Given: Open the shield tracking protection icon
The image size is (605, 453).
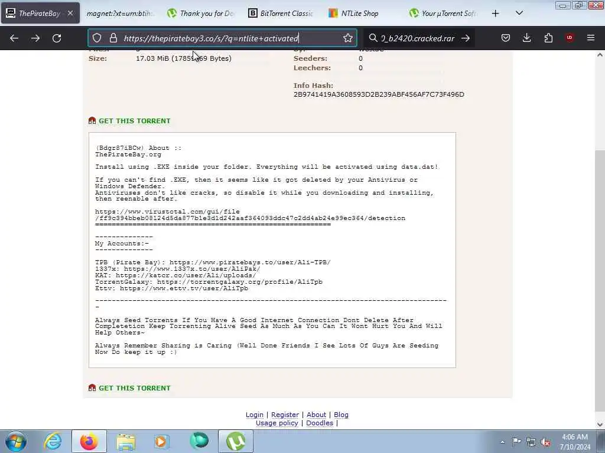Looking at the screenshot, I should 97,38.
